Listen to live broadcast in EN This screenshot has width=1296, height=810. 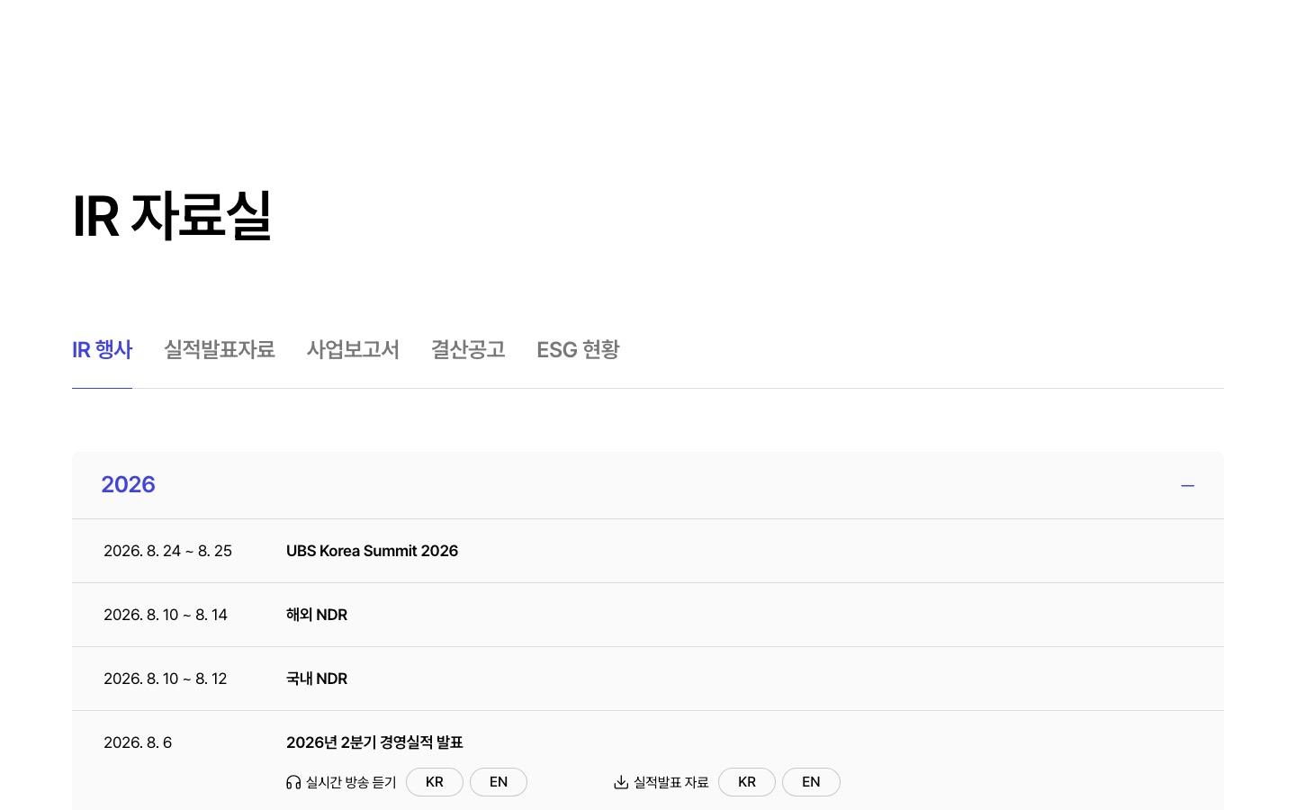click(x=499, y=782)
